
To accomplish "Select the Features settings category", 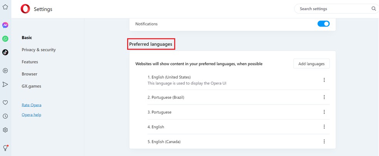I will point(30,62).
